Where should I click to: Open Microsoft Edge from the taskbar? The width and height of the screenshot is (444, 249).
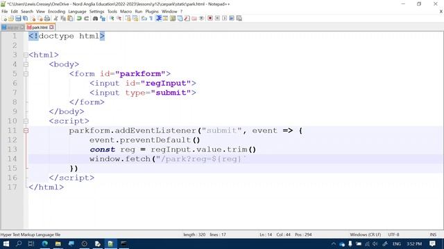pos(44,243)
